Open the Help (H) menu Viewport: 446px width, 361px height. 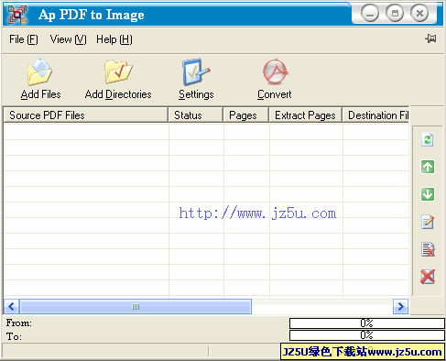point(114,39)
